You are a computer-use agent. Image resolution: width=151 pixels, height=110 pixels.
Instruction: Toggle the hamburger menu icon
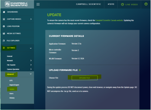click(38, 4)
